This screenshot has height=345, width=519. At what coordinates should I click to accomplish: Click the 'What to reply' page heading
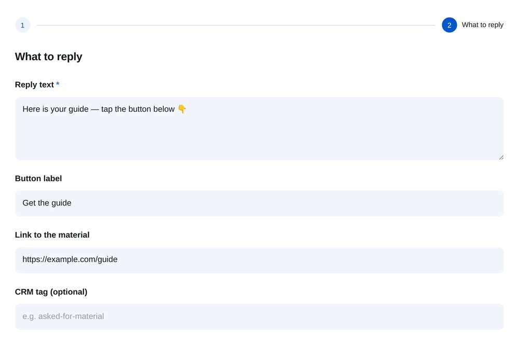coord(49,57)
